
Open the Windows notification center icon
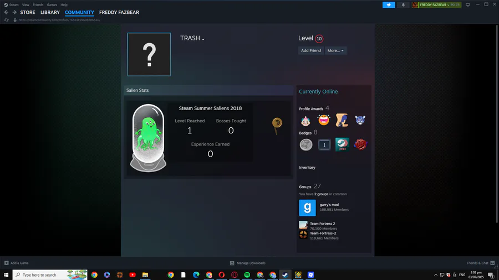click(491, 275)
